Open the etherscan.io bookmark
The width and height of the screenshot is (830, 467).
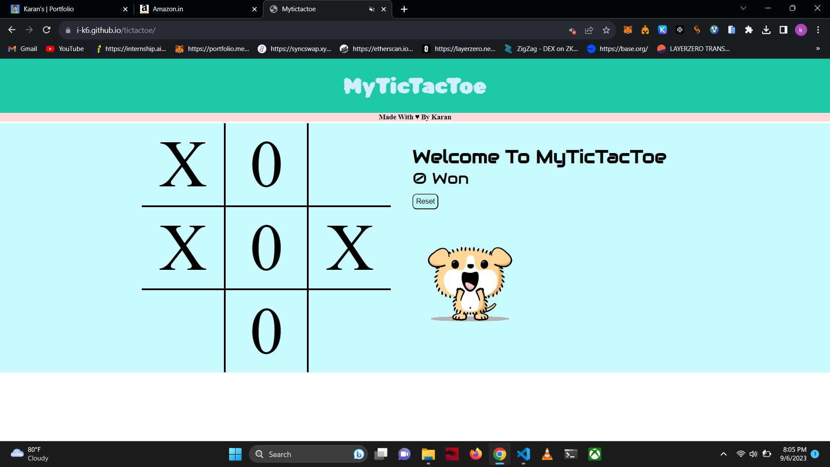(x=377, y=49)
